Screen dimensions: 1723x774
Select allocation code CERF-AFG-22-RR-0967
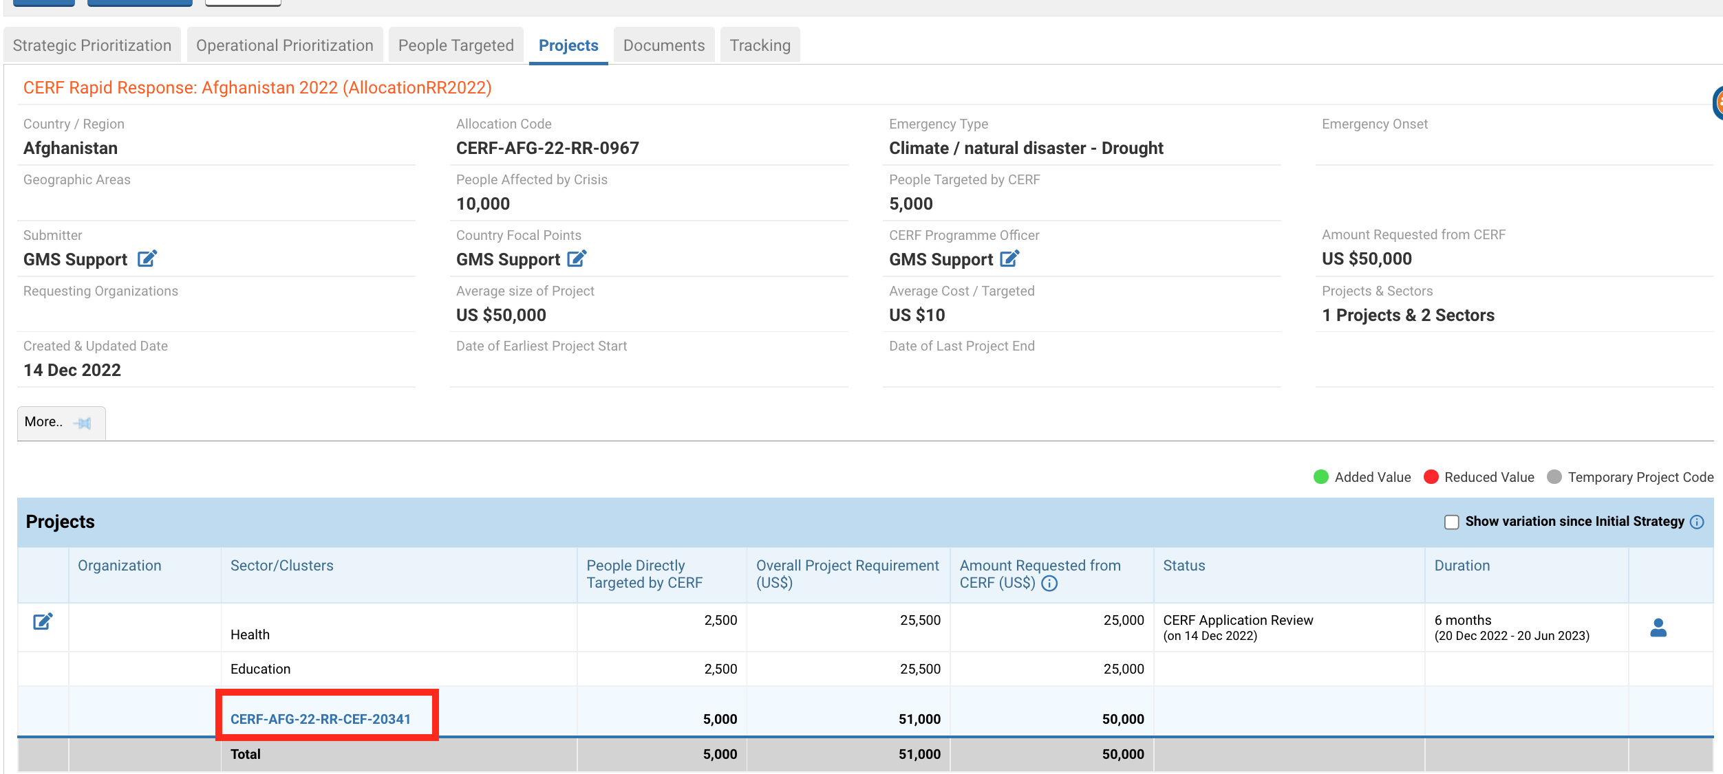[548, 148]
